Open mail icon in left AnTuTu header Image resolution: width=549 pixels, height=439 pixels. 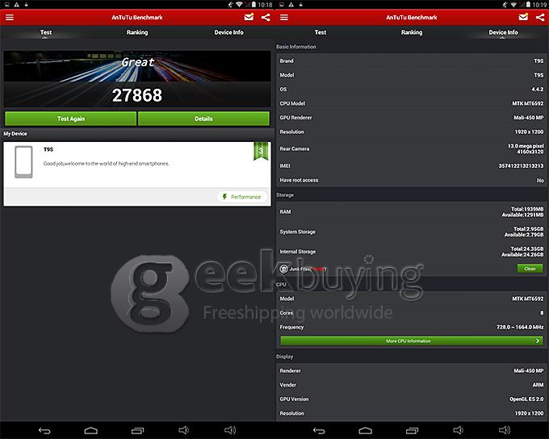249,17
